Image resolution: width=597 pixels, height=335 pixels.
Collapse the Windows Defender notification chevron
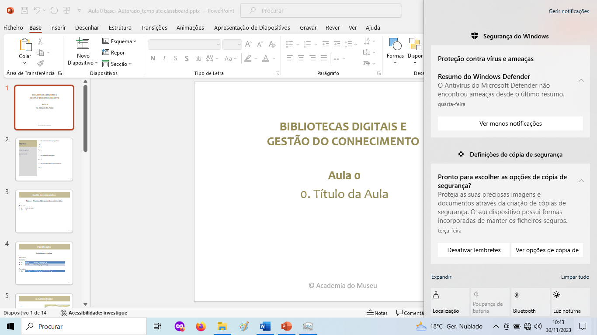point(581,80)
